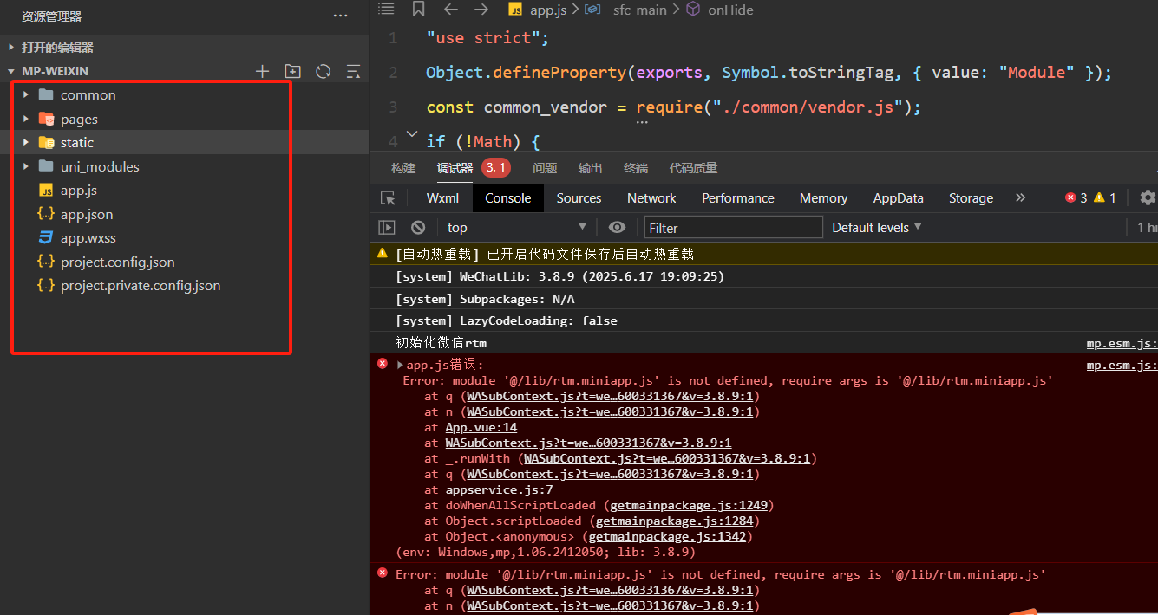
Task: Click the bookmark icon in editor toolbar
Action: [418, 10]
